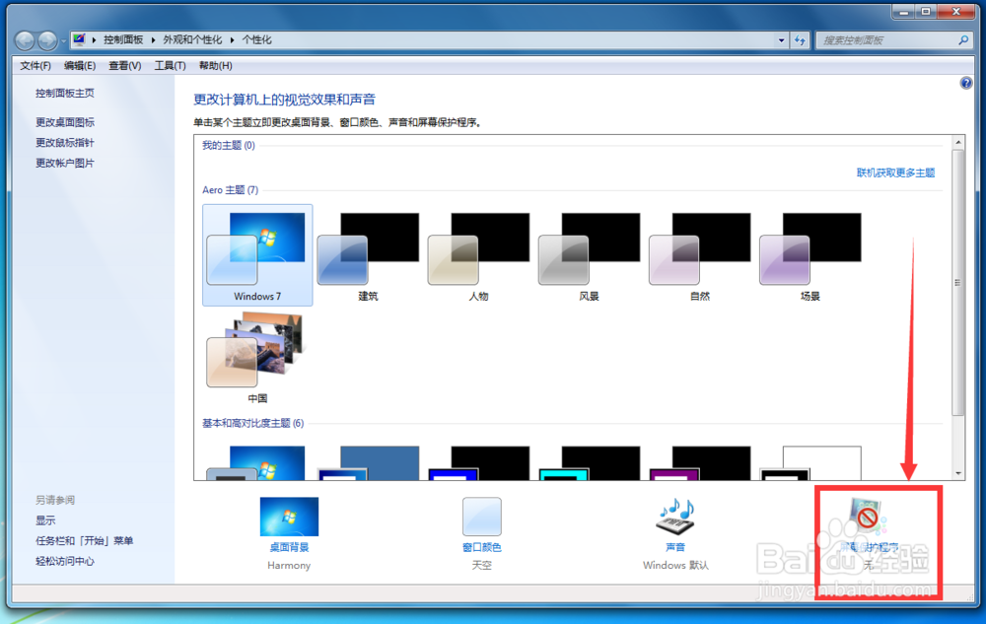986x624 pixels.
Task: Select the 场景 theme
Action: pyautogui.click(x=810, y=255)
